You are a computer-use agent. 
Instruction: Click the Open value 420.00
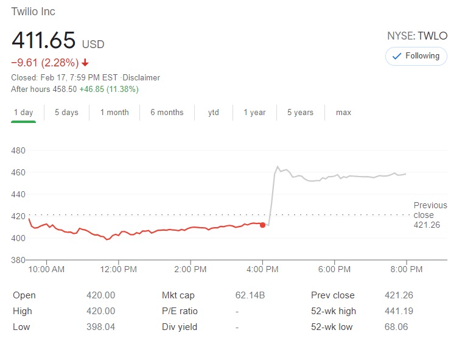click(x=101, y=295)
